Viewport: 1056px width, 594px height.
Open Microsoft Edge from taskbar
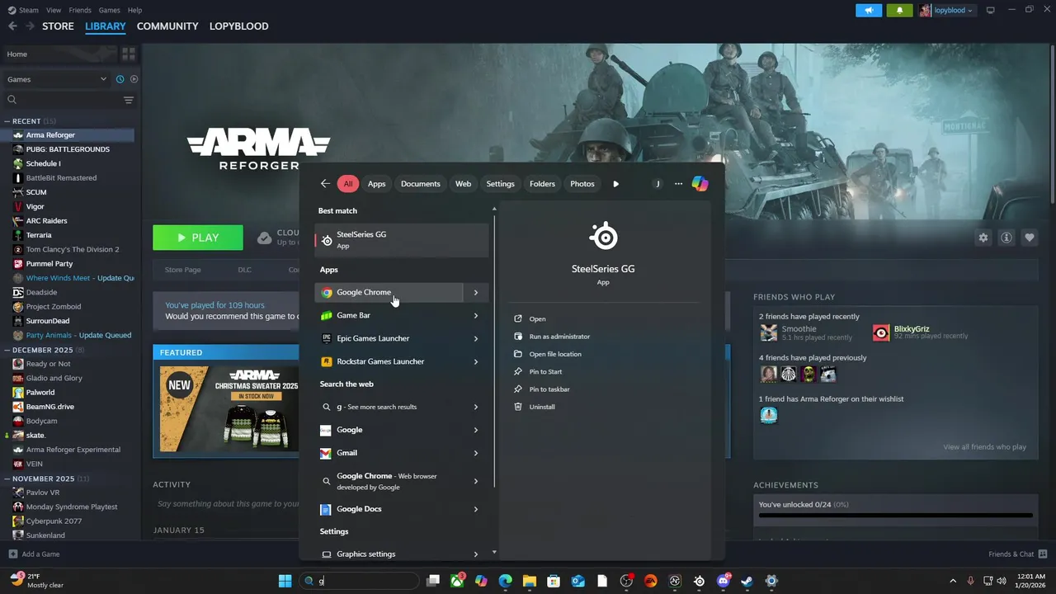pos(505,581)
